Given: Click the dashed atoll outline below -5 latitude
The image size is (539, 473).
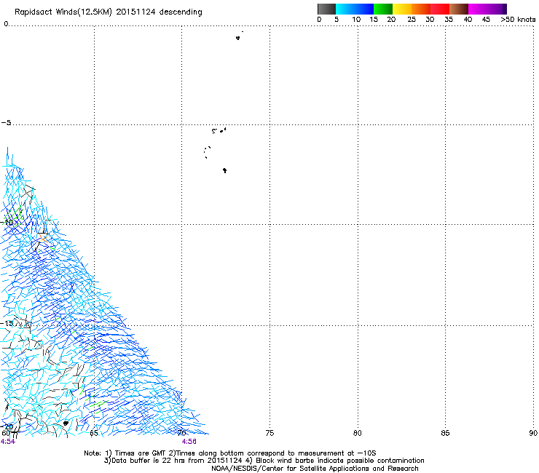Looking at the screenshot, I should (x=208, y=152).
